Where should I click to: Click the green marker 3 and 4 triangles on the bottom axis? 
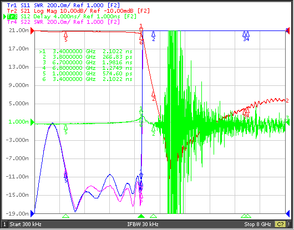pos(246,216)
